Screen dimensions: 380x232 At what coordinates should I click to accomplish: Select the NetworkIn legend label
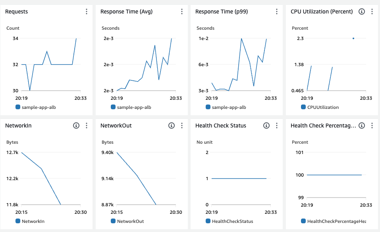click(33, 221)
